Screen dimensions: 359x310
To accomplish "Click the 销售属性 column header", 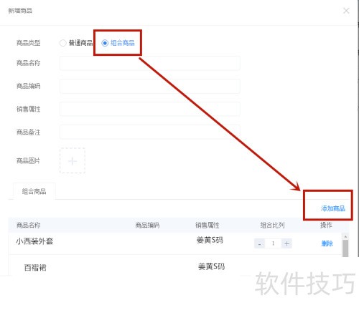I will pyautogui.click(x=208, y=225).
